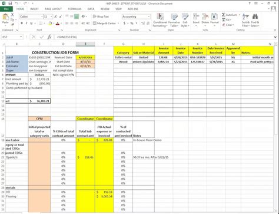This screenshot has height=214, width=279.
Task: Click the Increase Decimal icon
Action: (143, 24)
